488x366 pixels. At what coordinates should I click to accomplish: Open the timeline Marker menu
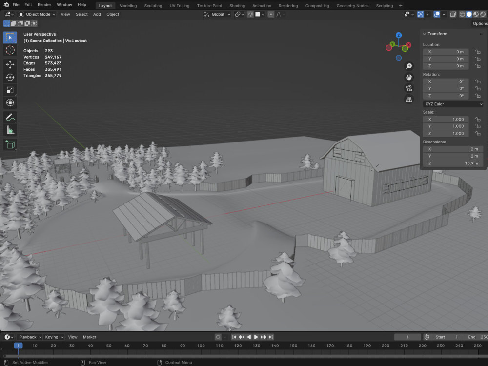click(89, 337)
